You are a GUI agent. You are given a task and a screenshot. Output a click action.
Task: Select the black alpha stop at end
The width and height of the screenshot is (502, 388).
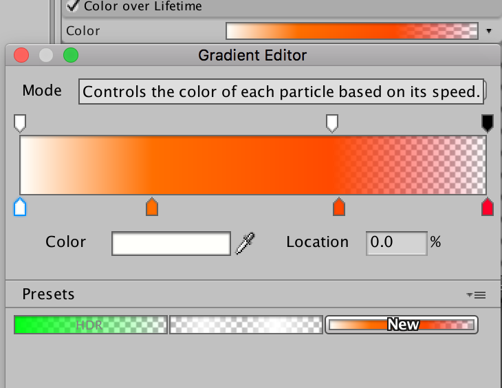tap(488, 123)
